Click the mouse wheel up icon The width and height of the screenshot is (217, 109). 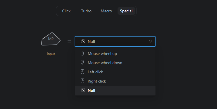(x=82, y=53)
